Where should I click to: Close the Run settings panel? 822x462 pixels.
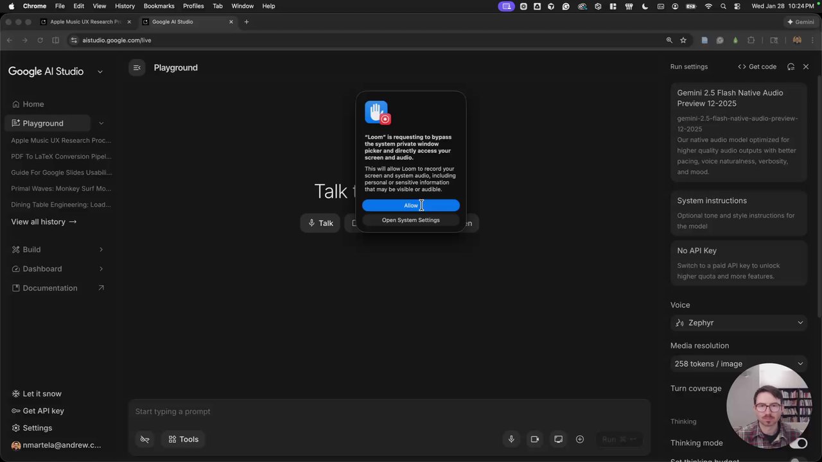806,67
